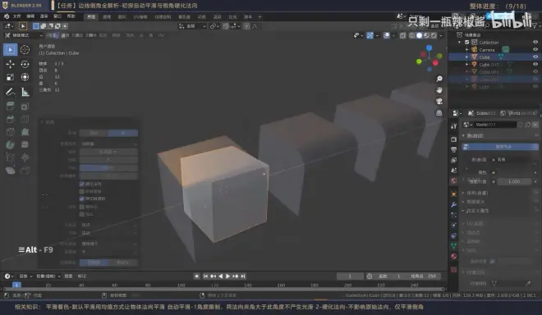
Task: Select the Select Box tool
Action: click(x=11, y=50)
